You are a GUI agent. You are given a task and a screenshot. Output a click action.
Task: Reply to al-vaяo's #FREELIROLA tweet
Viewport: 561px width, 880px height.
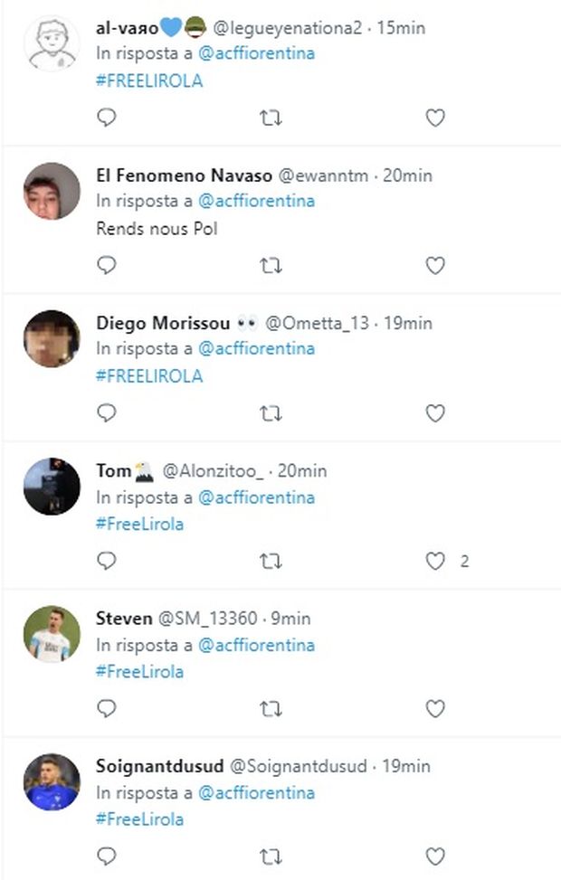pyautogui.click(x=107, y=118)
